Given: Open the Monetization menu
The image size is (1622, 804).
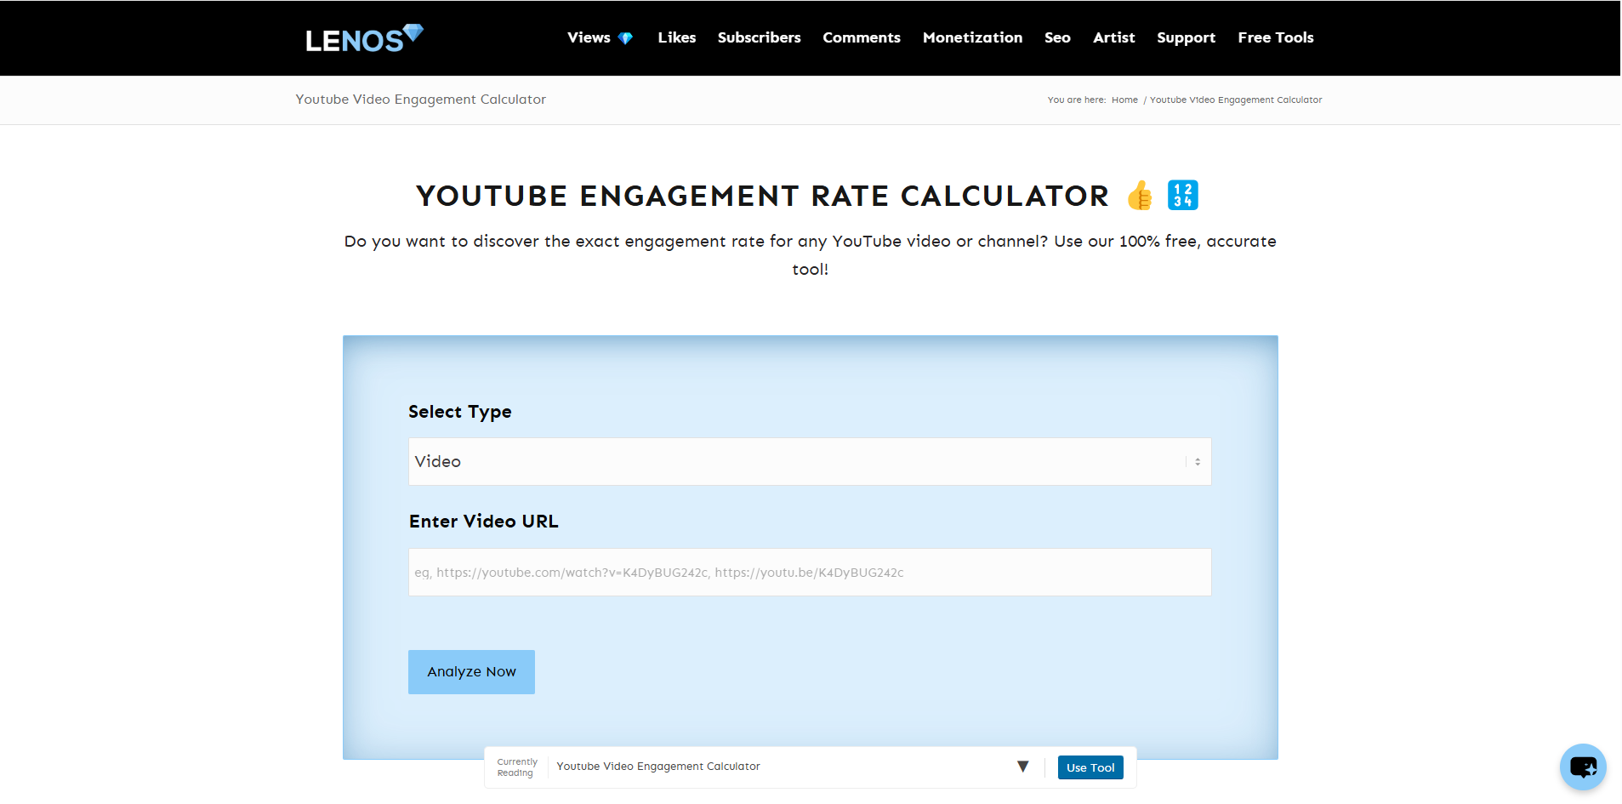Looking at the screenshot, I should point(973,37).
